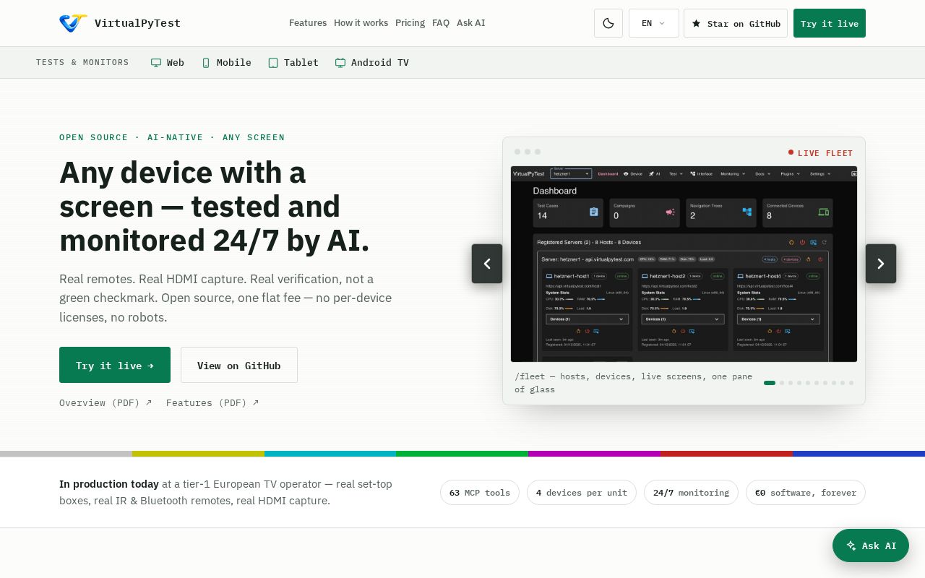925x578 pixels.
Task: Click the "24/7 monitoring" chip
Action: [x=691, y=493]
